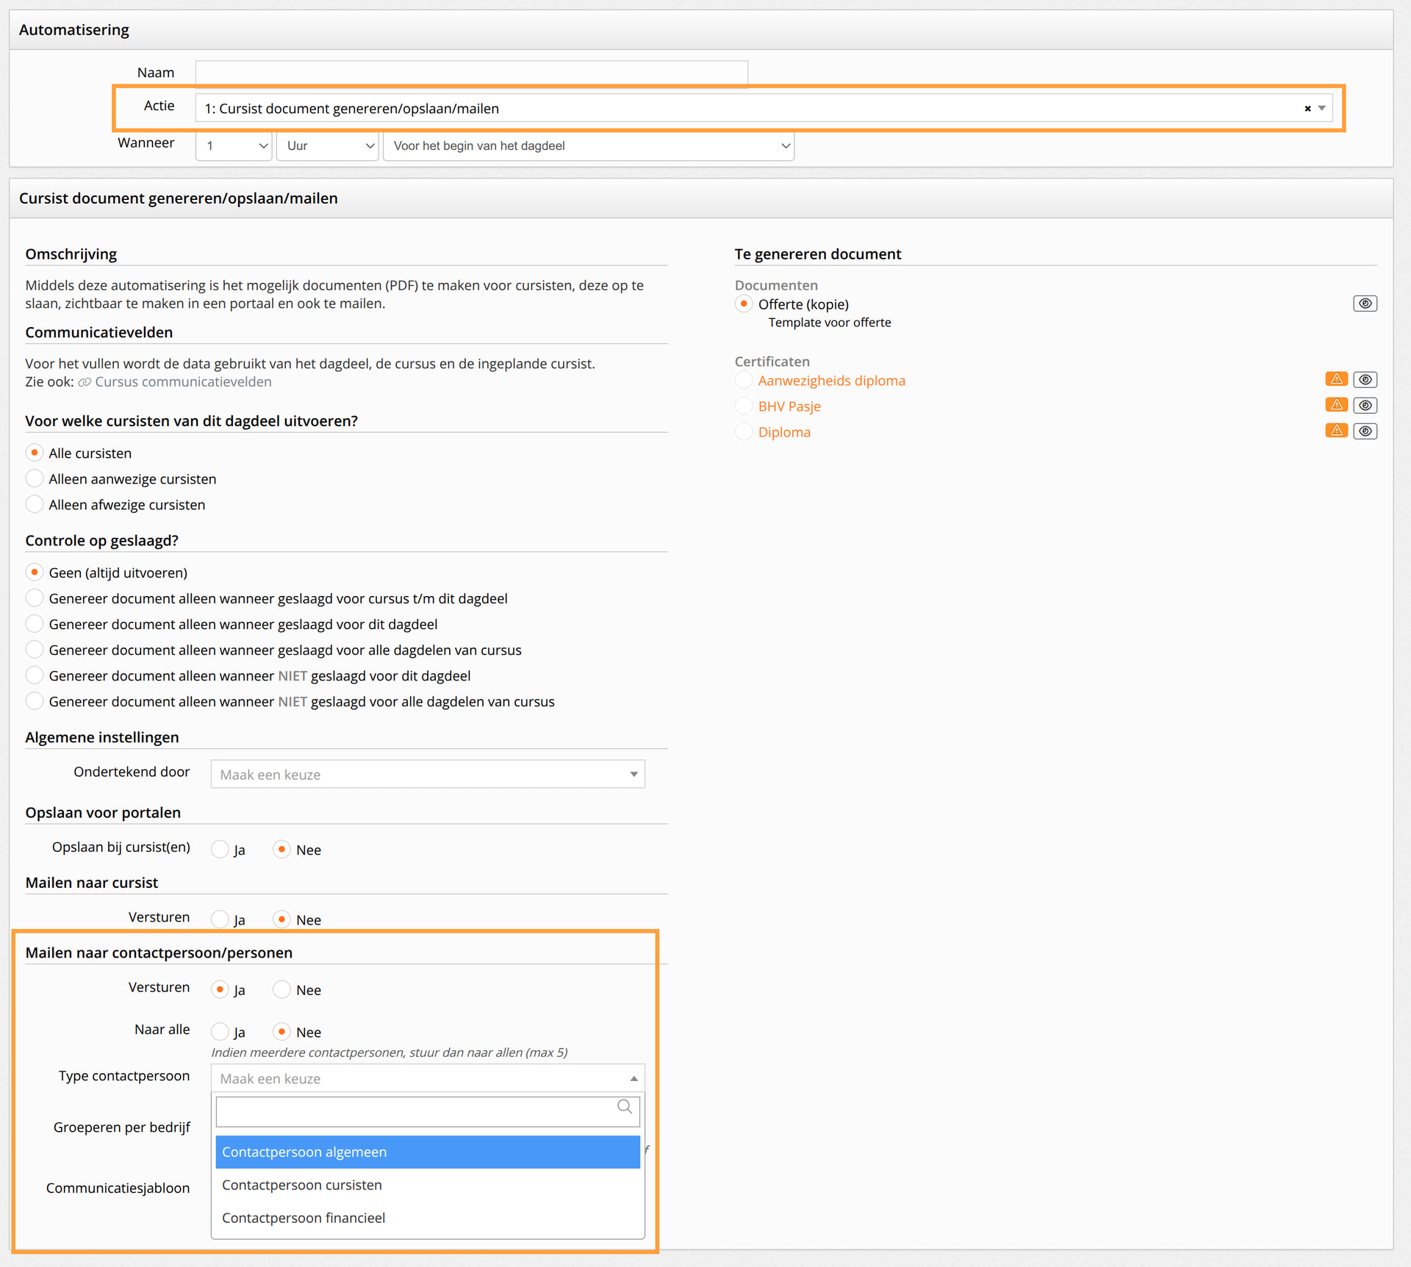
Task: Click warning icon next to Diploma
Action: pos(1336,431)
